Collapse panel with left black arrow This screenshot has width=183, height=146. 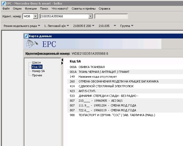pyautogui.click(x=62, y=60)
